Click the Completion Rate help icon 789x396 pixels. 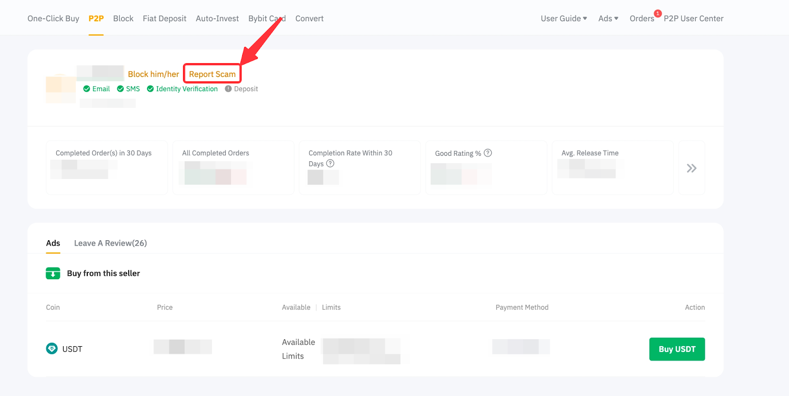[x=330, y=164]
